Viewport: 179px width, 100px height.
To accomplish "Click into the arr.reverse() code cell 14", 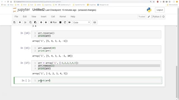I will click(96, 34).
